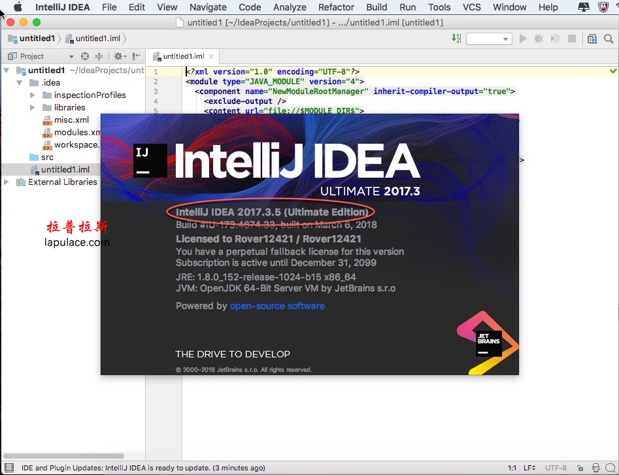The width and height of the screenshot is (619, 475).
Task: Click the Hector inspections icon
Action: coord(595,468)
